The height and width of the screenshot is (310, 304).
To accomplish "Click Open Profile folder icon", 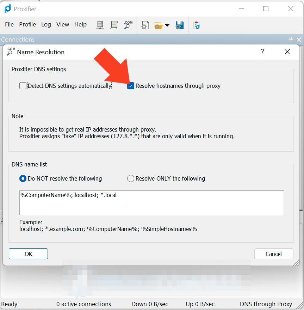I will coord(159,25).
